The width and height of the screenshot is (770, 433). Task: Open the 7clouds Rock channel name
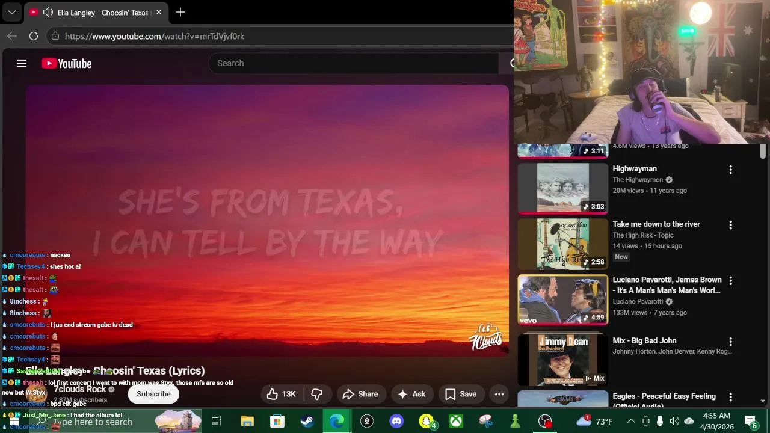79,389
